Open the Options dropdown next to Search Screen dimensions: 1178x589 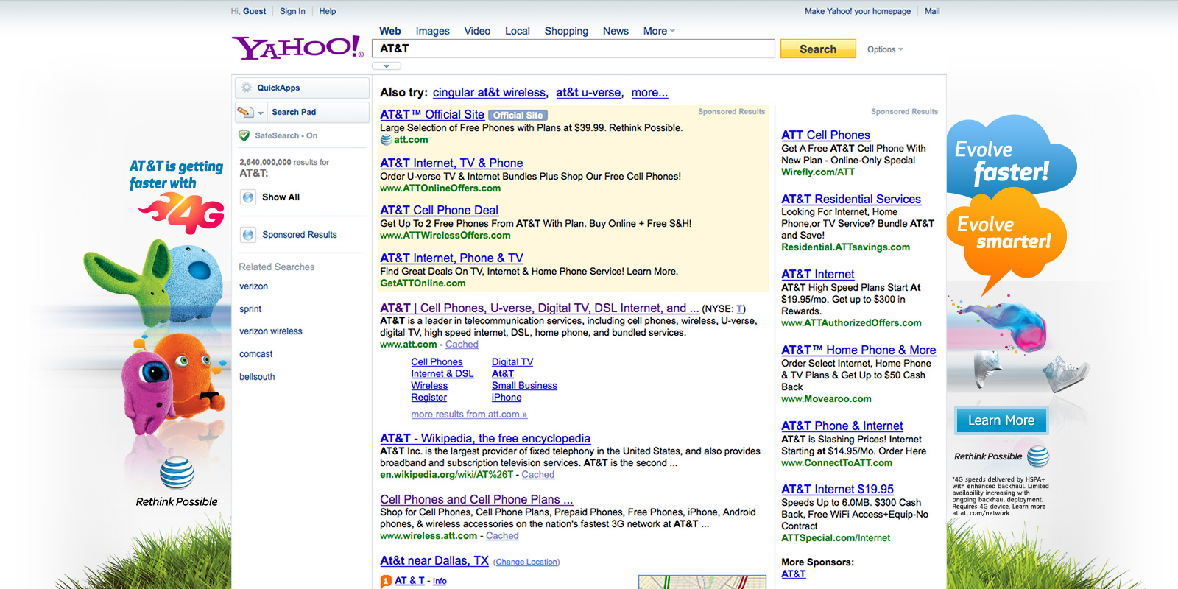[884, 49]
